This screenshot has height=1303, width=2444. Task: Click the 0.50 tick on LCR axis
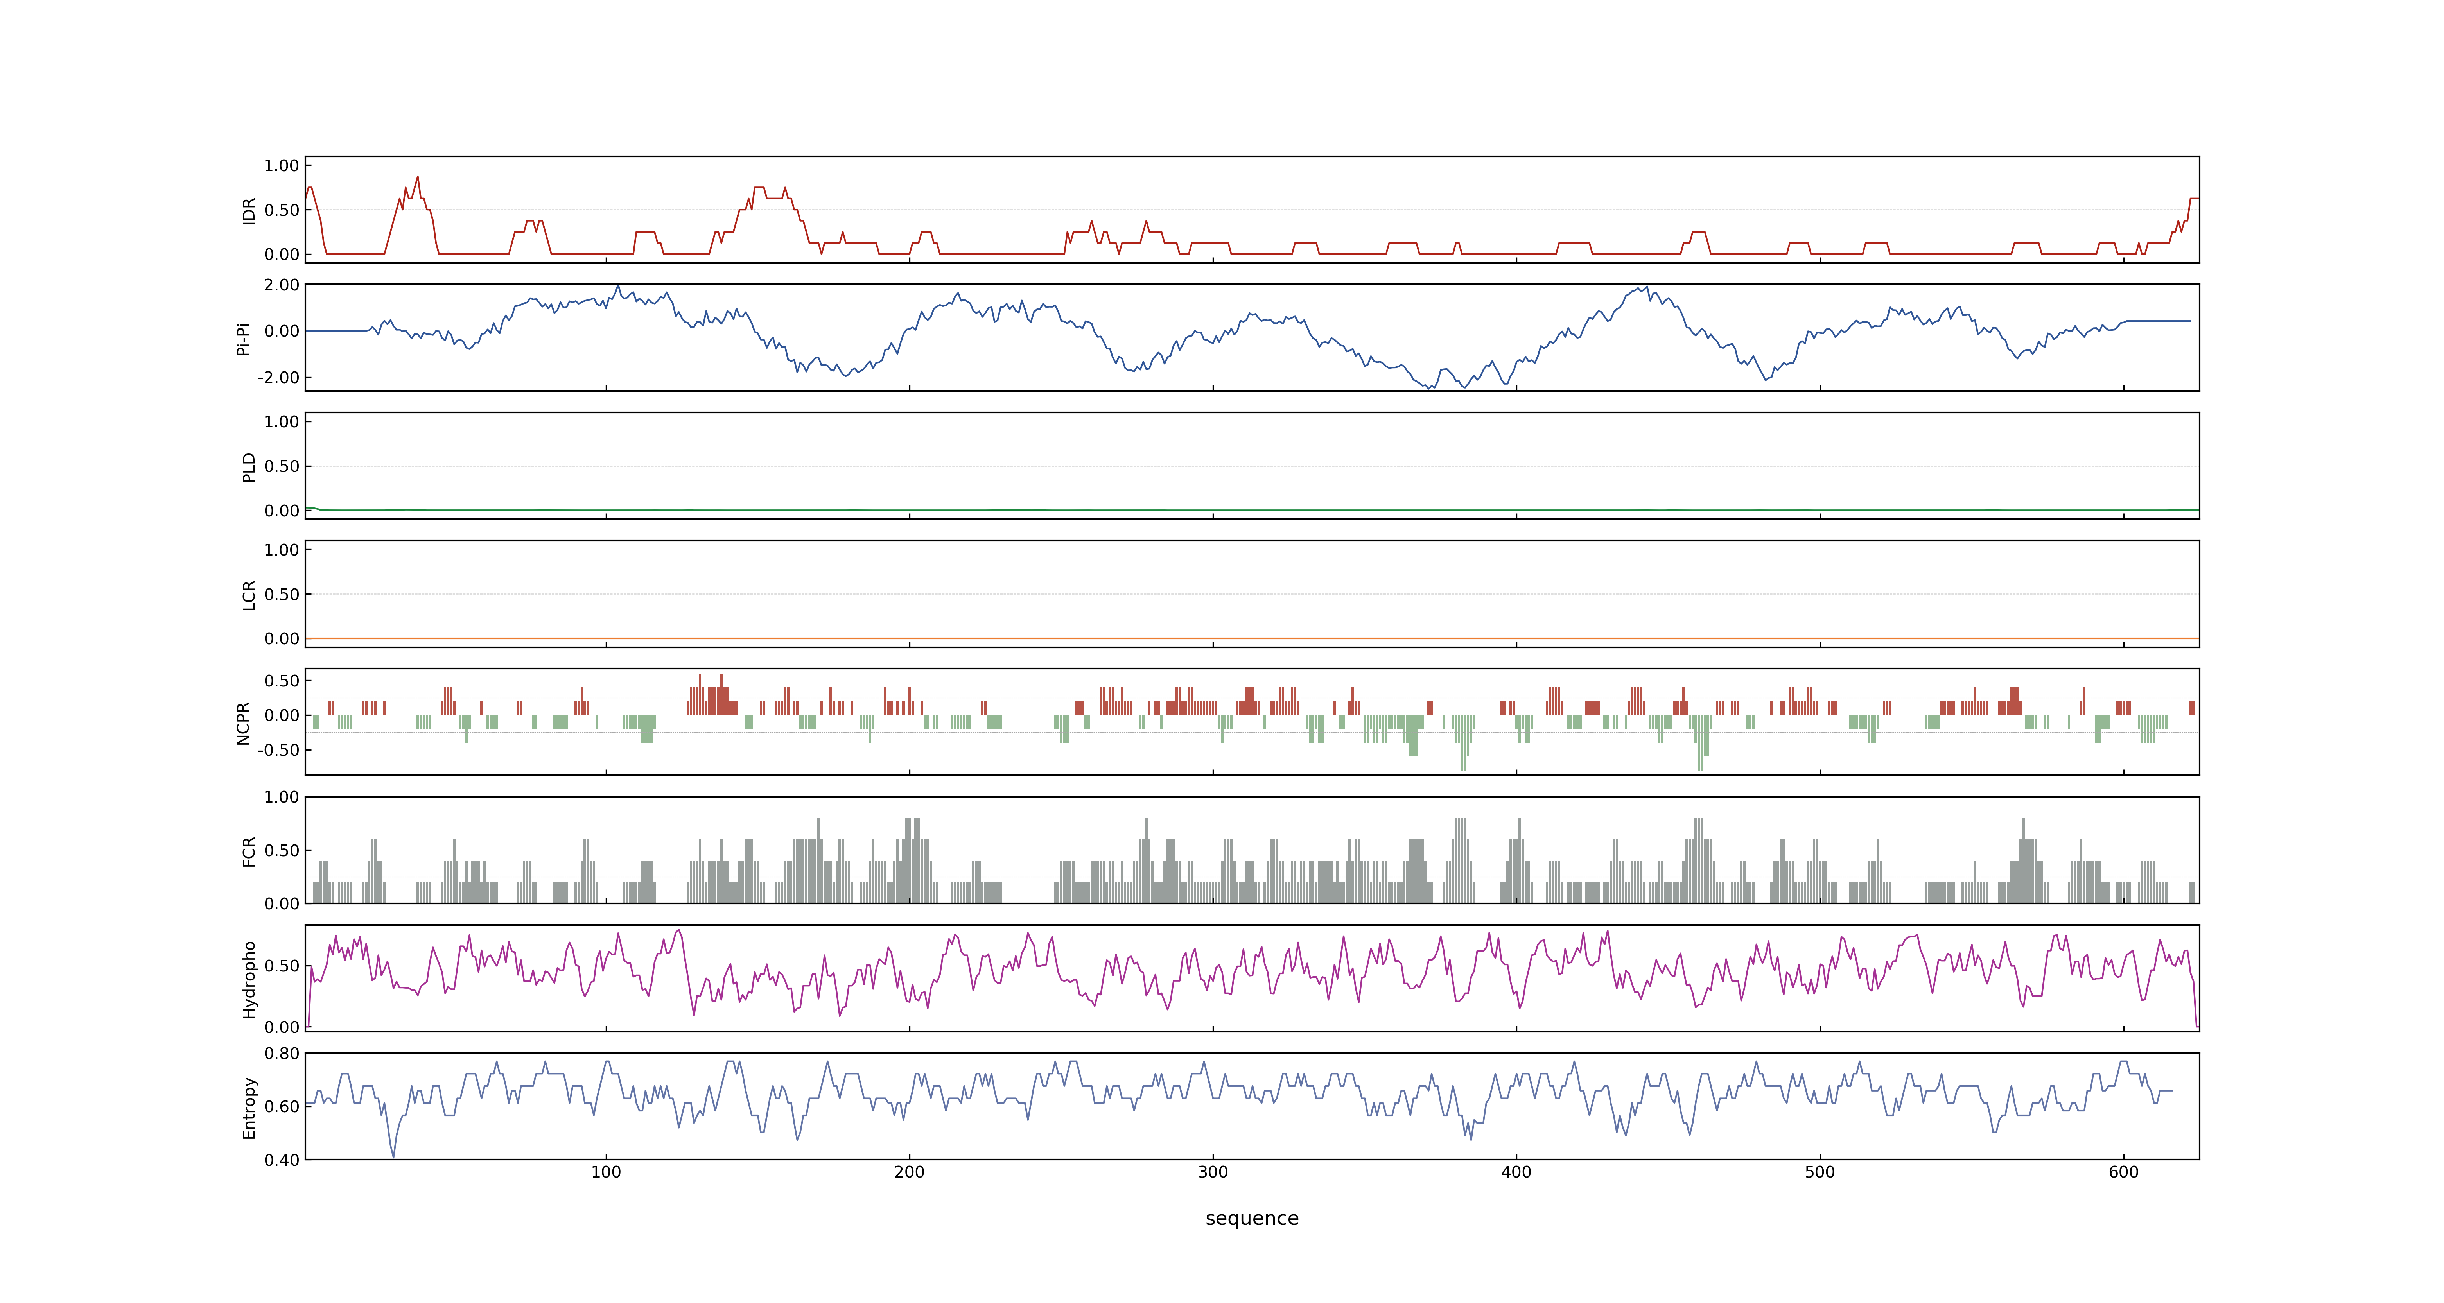coord(282,594)
